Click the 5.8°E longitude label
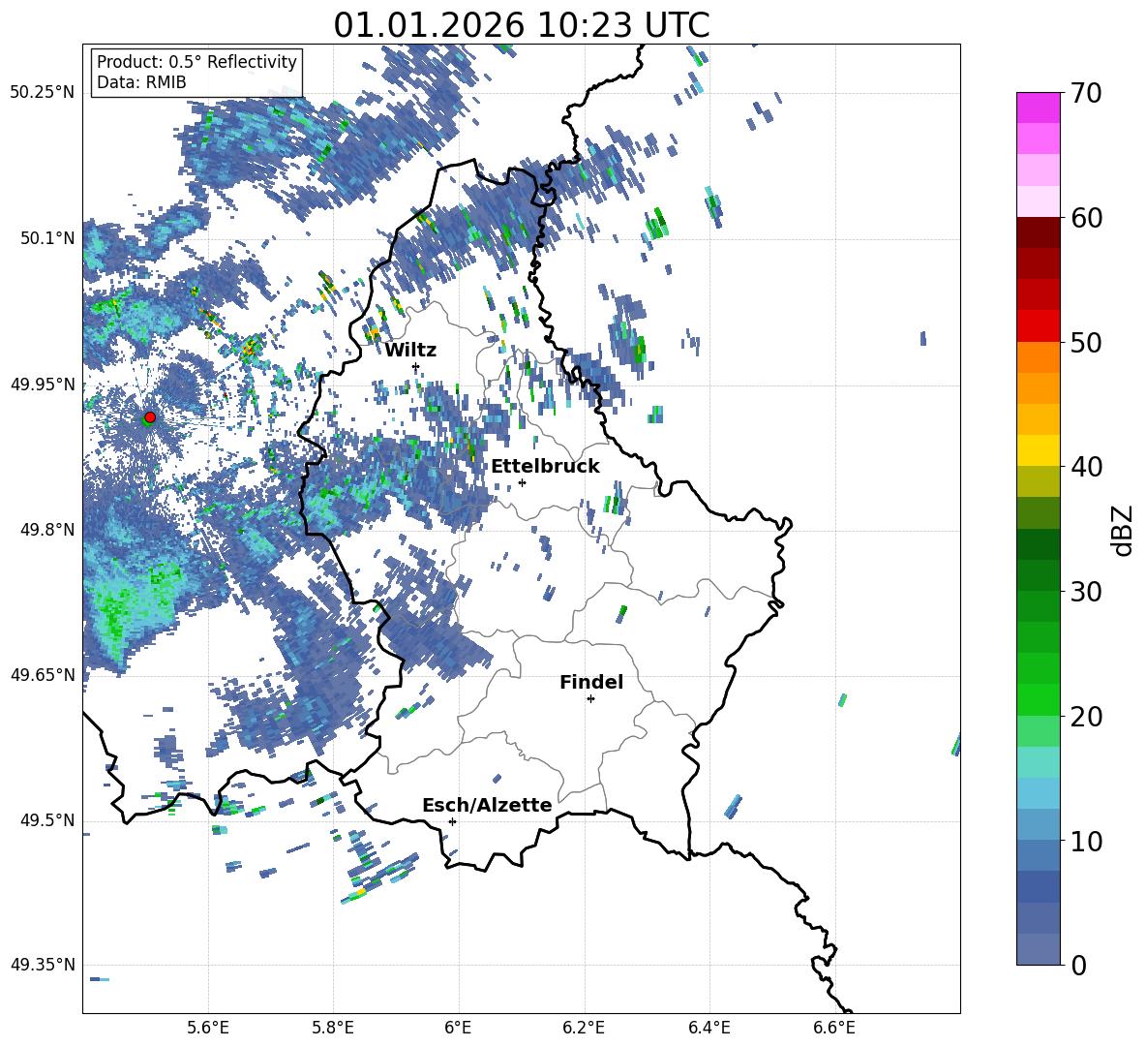Image resolution: width=1146 pixels, height=1047 pixels. [x=333, y=1028]
